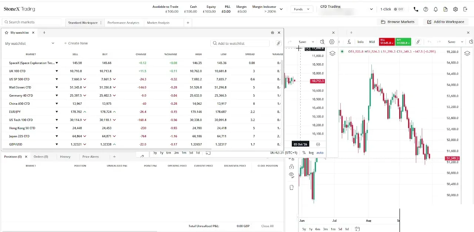
Task: Add a new workspace tab with plus
Action: click(188, 23)
